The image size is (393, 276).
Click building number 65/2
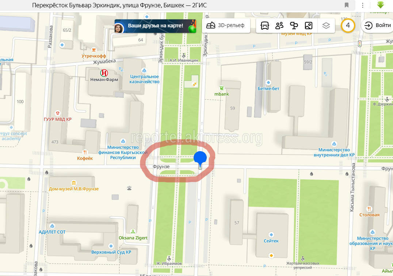coord(67,30)
